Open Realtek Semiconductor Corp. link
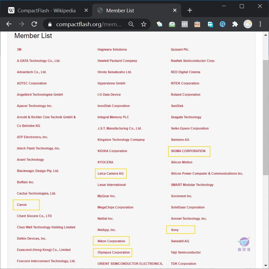 193,61
